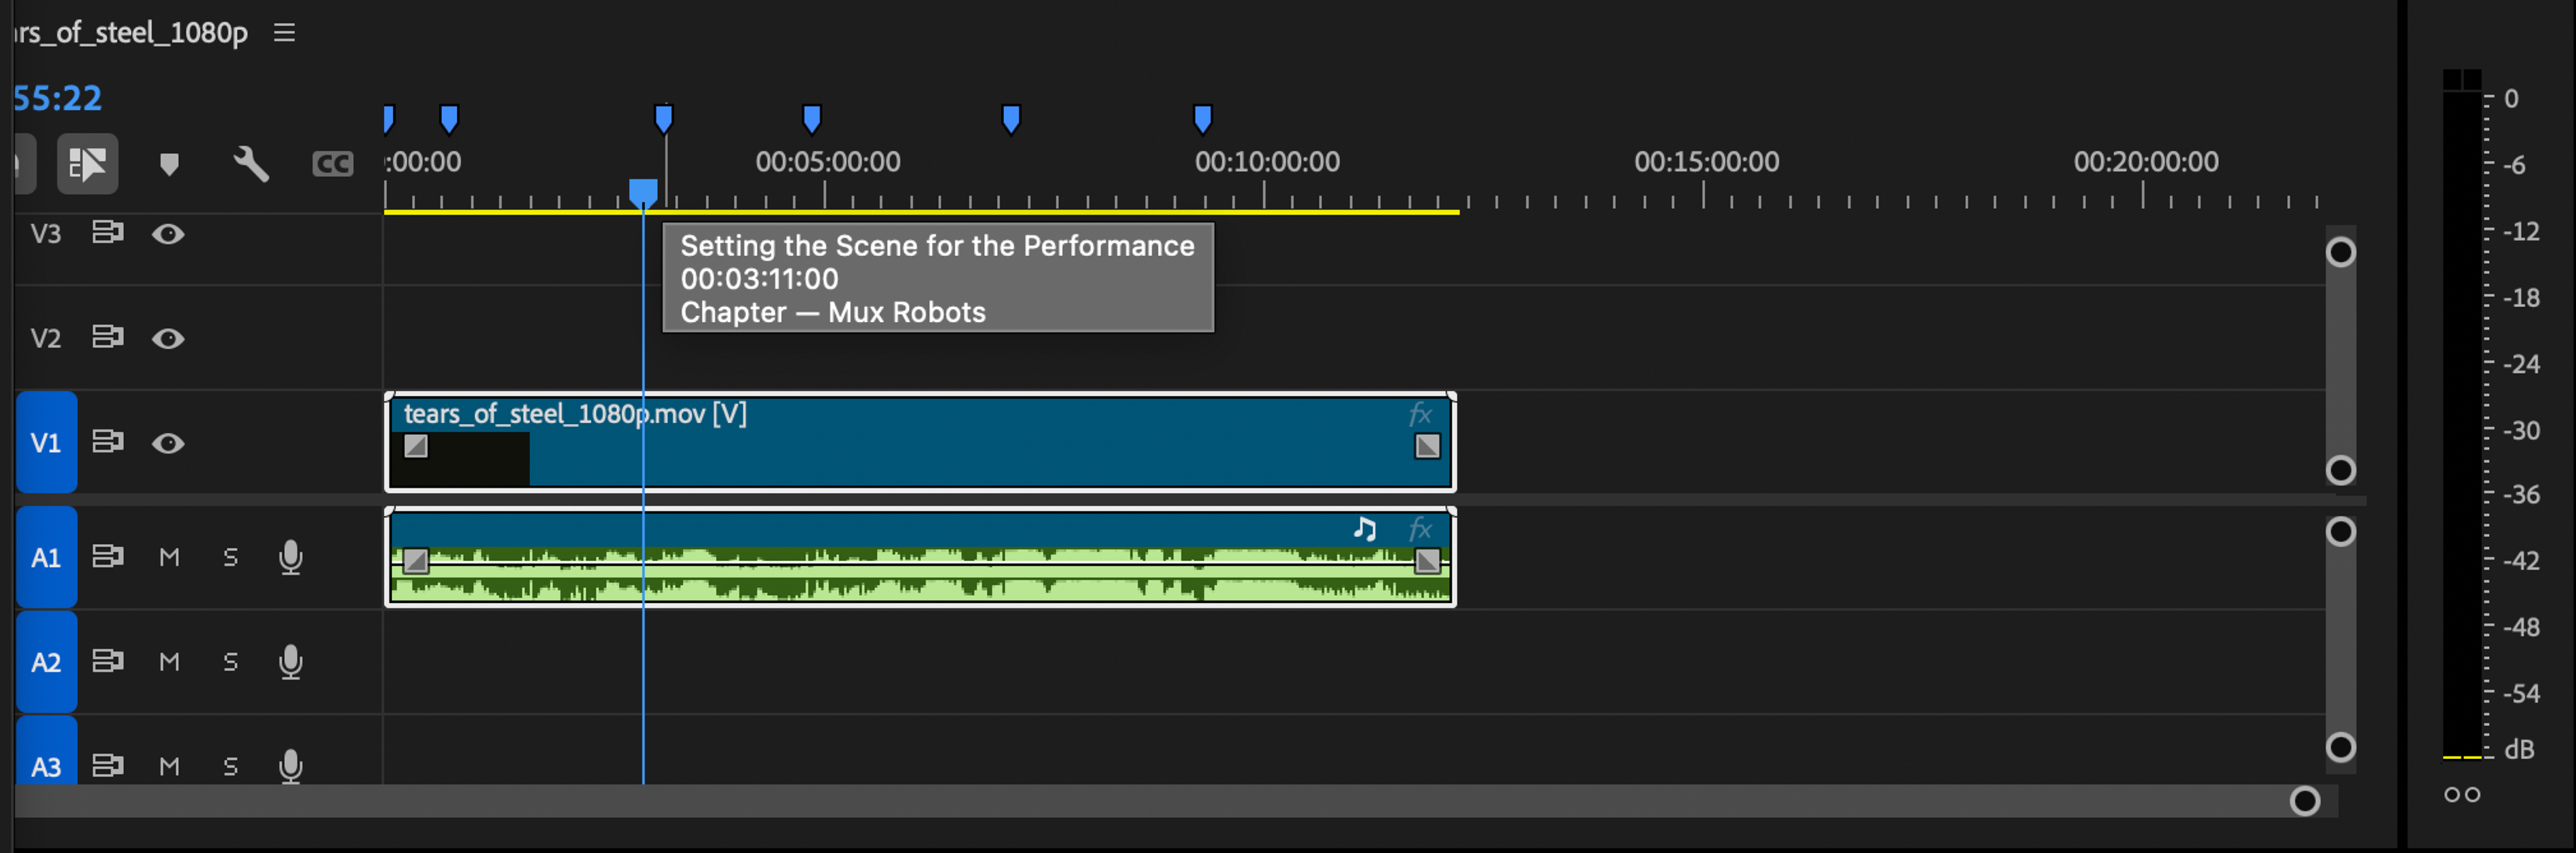This screenshot has width=2576, height=853.
Task: Add a marker with the marker button
Action: [x=169, y=164]
